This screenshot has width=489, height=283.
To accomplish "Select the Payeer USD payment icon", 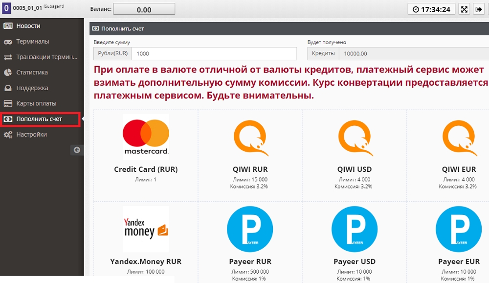I will [354, 229].
